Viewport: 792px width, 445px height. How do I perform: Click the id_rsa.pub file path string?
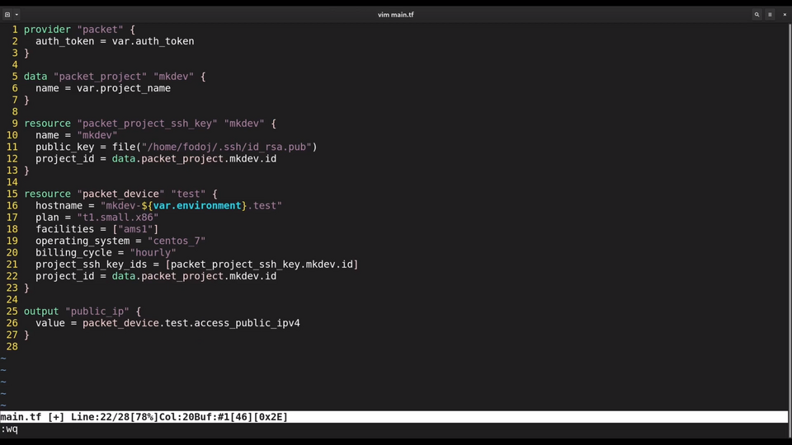pos(227,147)
